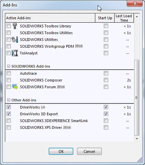
Task: Enable Autotrace at Start Up
Action: 106,73
